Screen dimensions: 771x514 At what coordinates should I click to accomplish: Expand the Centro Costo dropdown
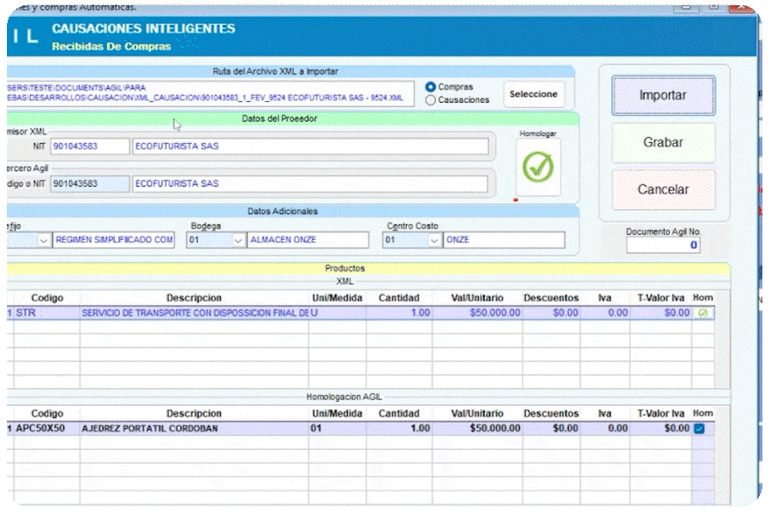(433, 241)
